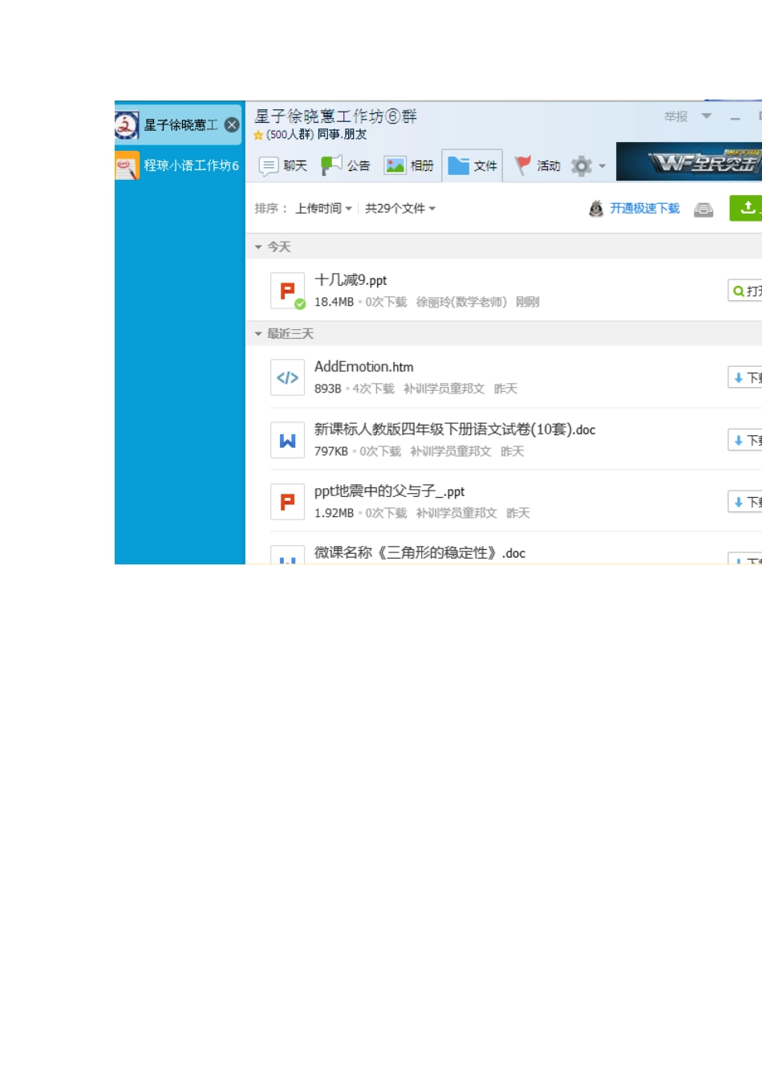Open the 公告 announcements tab
Screen dimensions: 762x1079
346,165
